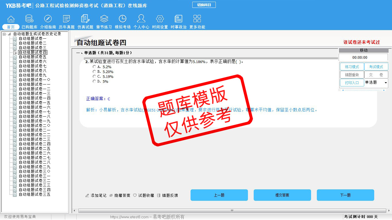392x220 pixels.
Task: Select answer option A. 5.2%
Action: point(94,67)
